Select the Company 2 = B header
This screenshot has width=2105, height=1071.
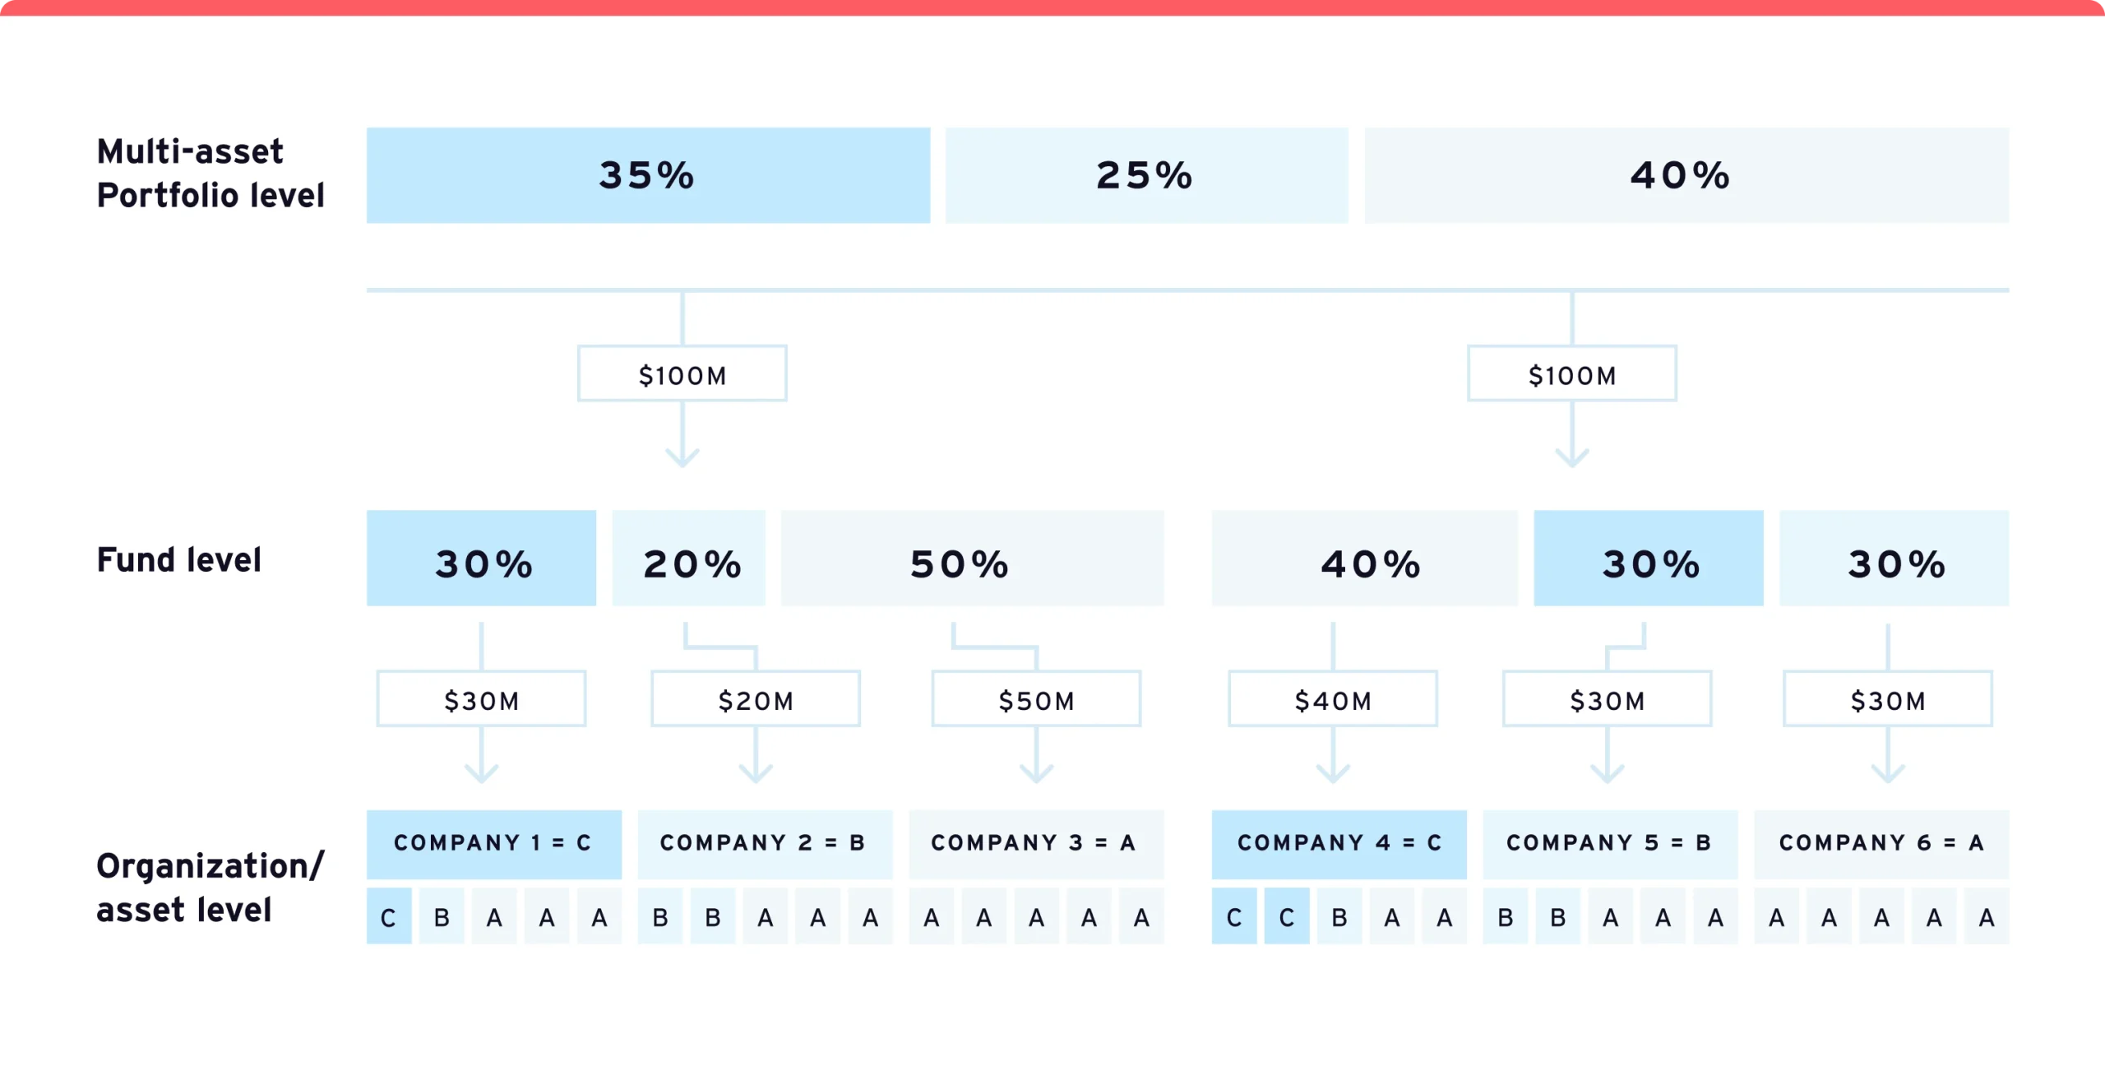tap(765, 844)
